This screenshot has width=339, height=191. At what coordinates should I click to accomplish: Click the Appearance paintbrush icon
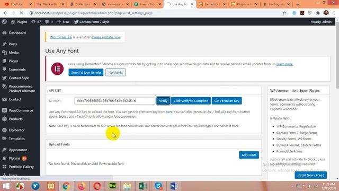[4, 150]
